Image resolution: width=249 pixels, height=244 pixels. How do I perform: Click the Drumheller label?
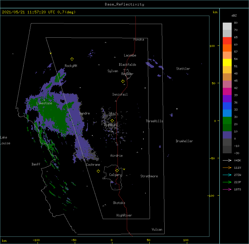(184, 141)
